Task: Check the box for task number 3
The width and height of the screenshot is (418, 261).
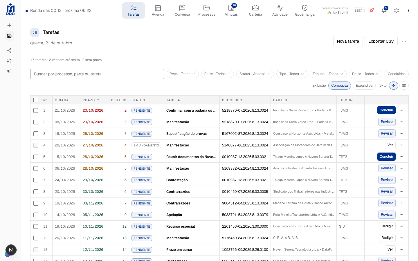Action: [36, 134]
